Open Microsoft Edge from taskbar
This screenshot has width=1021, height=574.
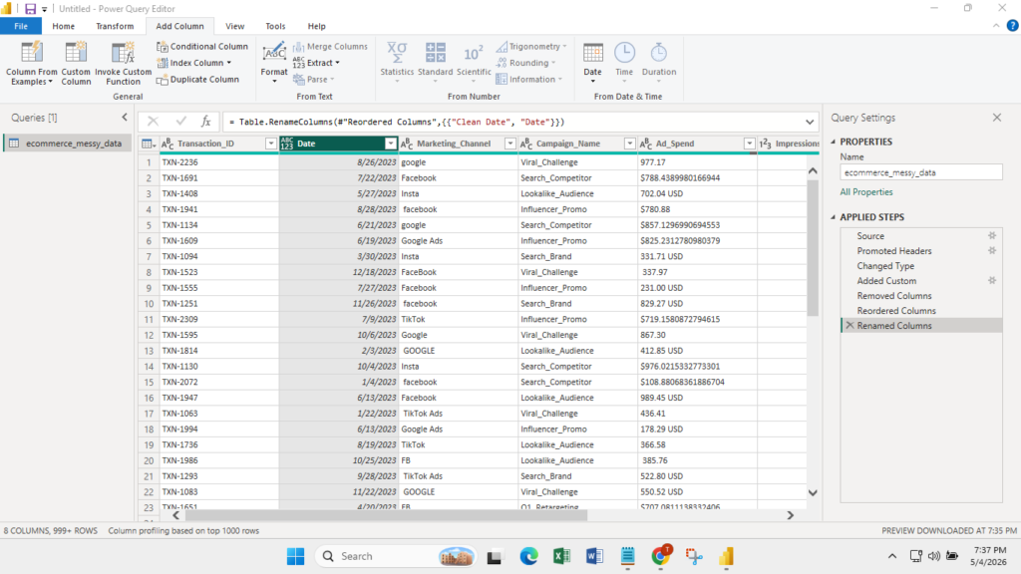(528, 556)
